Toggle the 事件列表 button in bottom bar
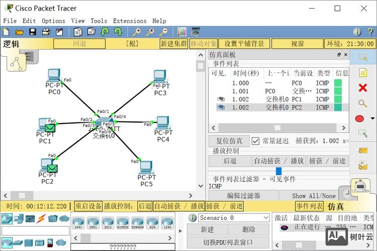 309,206
